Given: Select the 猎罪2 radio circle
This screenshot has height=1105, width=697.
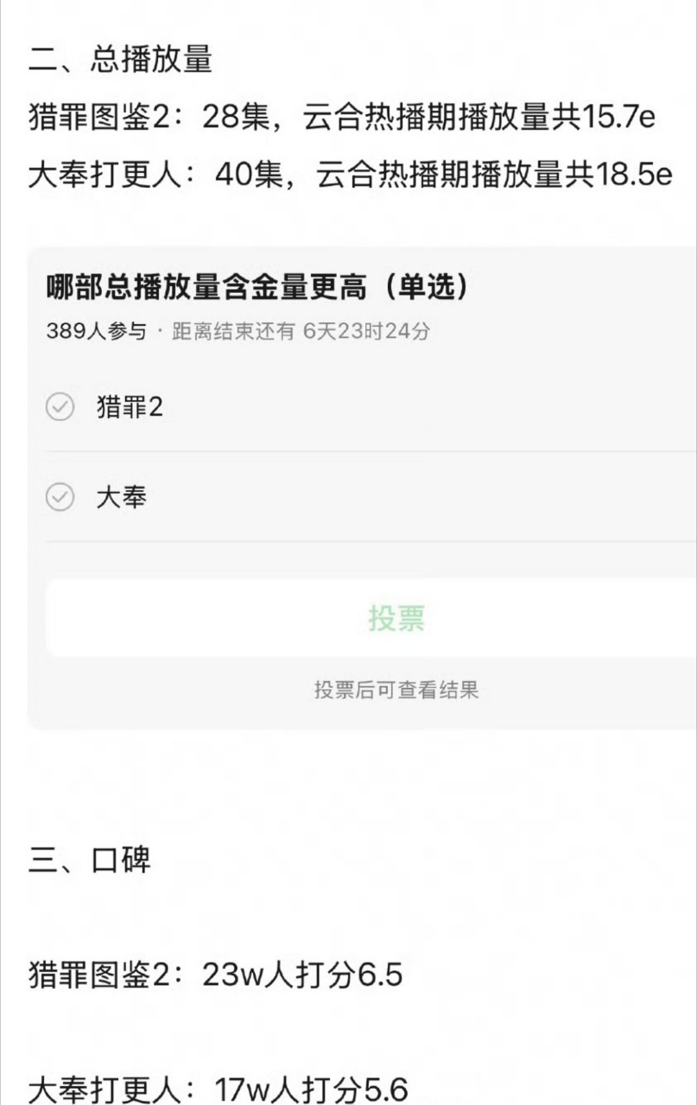Looking at the screenshot, I should [x=60, y=407].
